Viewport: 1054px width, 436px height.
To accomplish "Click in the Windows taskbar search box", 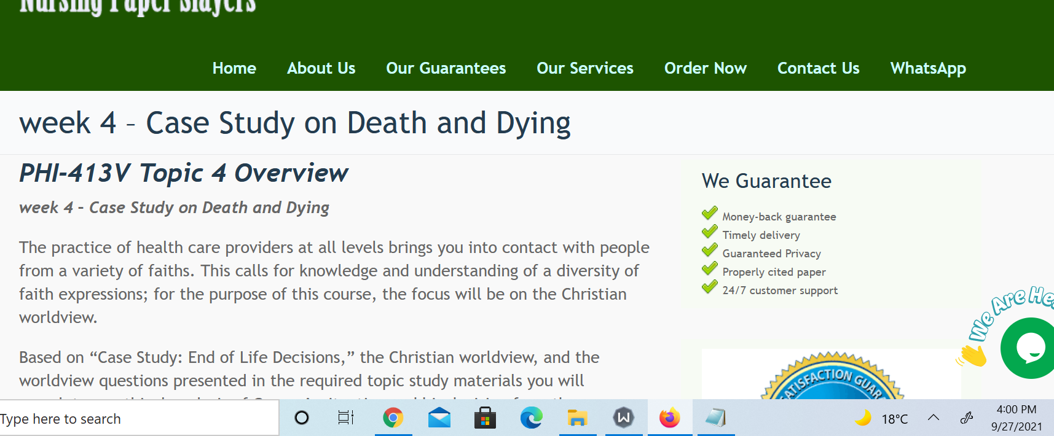I will pos(139,419).
